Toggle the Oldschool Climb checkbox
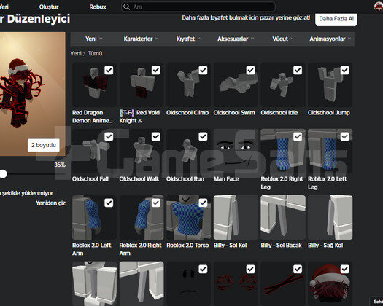Screen dimensions: 383x306 click(x=203, y=70)
